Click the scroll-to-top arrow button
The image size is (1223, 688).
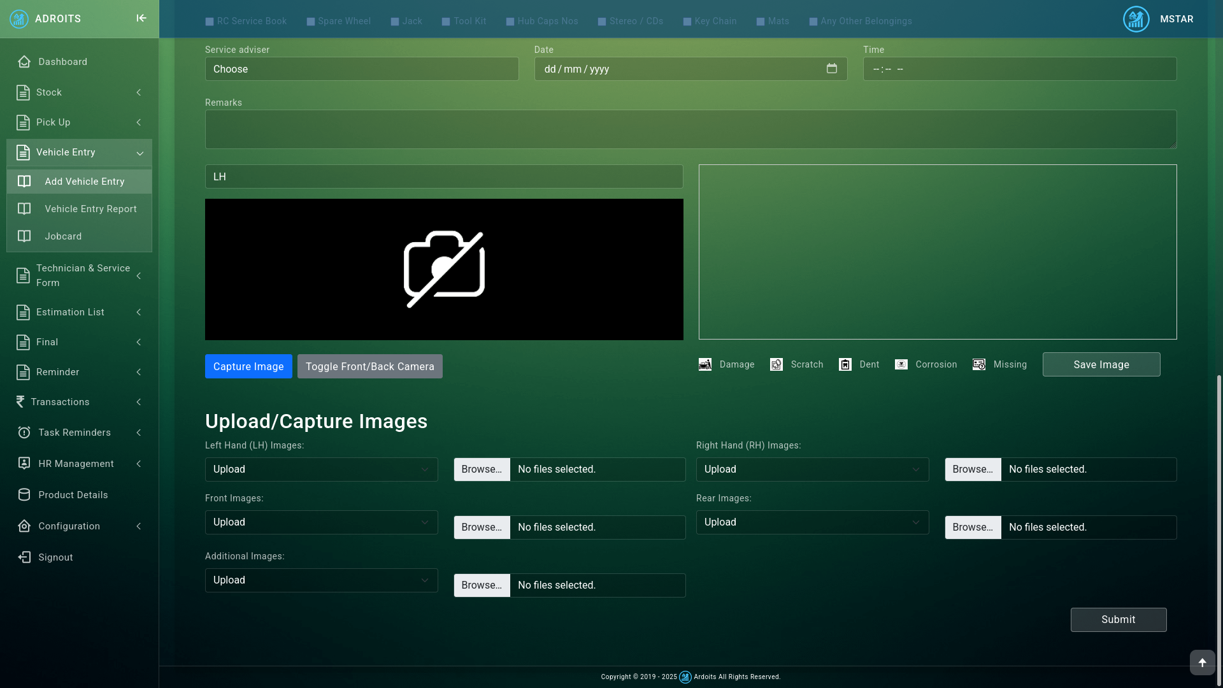[1202, 663]
